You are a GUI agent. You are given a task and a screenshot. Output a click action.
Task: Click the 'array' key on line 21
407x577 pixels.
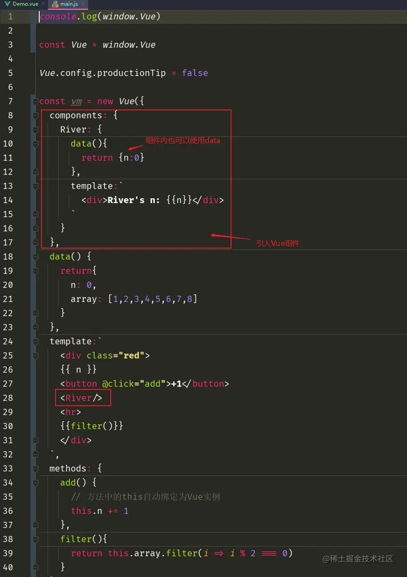[x=84, y=299]
